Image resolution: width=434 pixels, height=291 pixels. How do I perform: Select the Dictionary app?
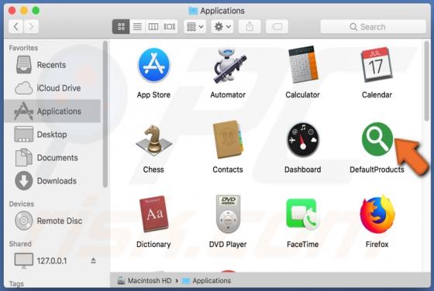[153, 214]
